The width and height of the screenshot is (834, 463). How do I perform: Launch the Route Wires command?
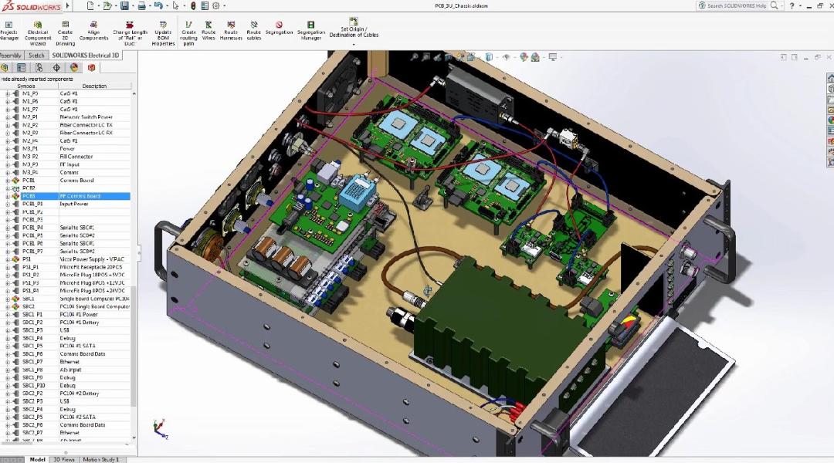[x=208, y=31]
